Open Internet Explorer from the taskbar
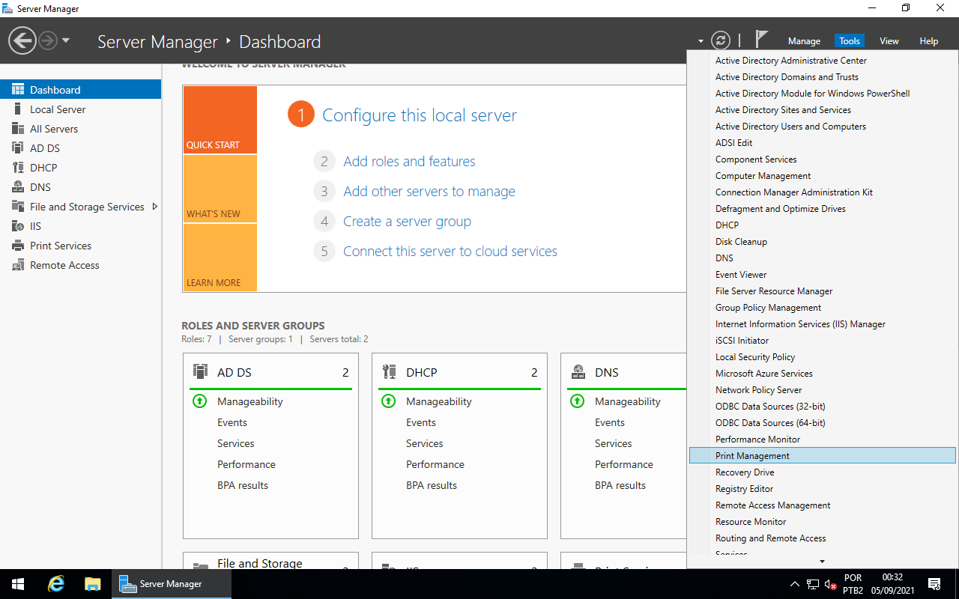This screenshot has width=959, height=599. (56, 584)
